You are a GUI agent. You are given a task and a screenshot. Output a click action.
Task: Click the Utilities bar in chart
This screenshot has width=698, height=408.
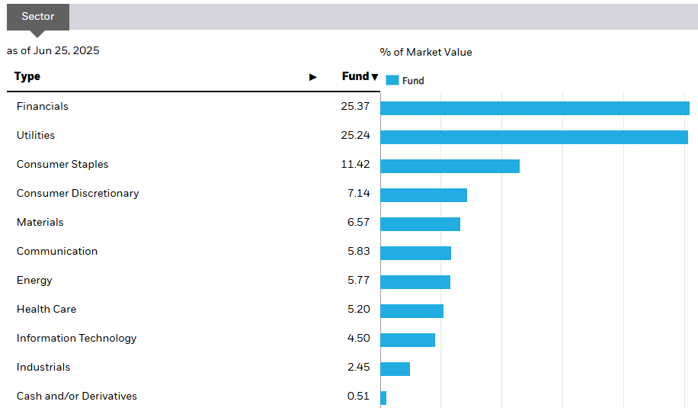[533, 137]
